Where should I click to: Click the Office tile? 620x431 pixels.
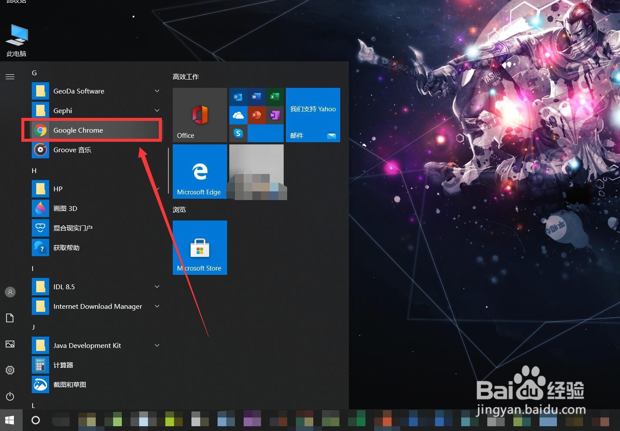pyautogui.click(x=200, y=115)
